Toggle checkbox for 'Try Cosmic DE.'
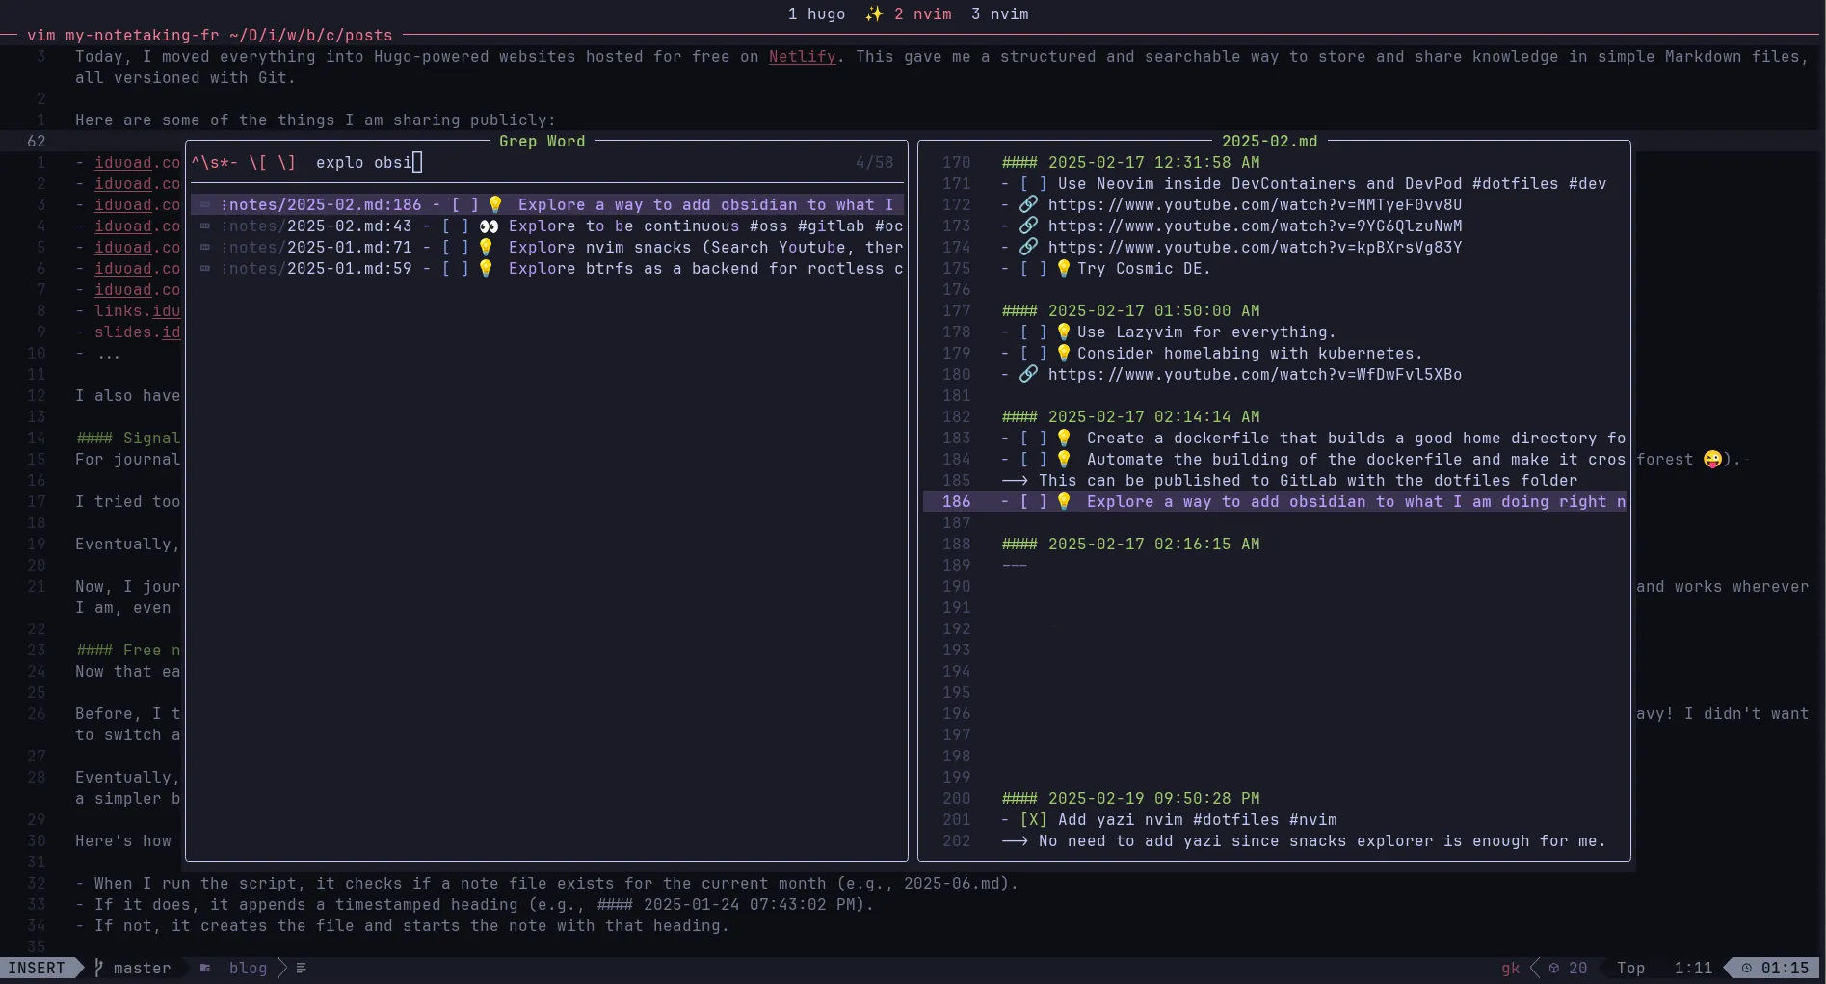 point(1034,268)
